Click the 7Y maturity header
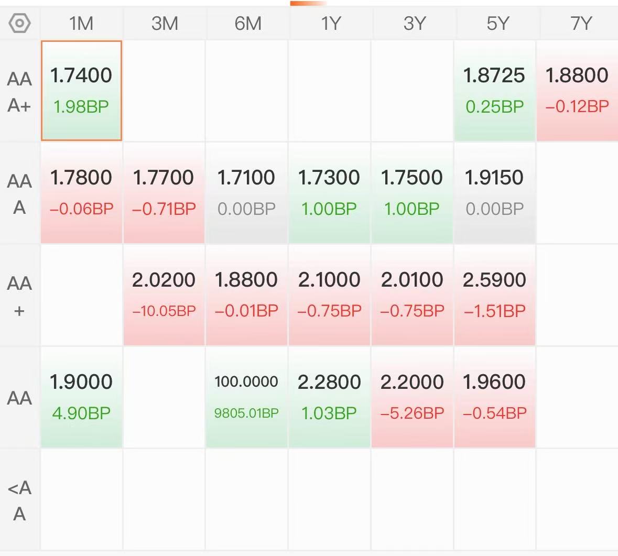This screenshot has width=618, height=556. [581, 23]
